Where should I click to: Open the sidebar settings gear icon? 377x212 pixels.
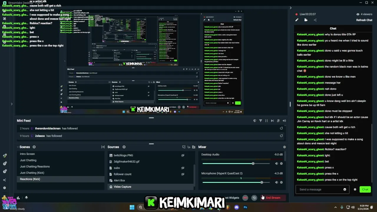coord(4,188)
